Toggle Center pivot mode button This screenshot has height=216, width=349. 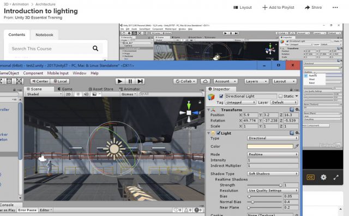[40, 81]
